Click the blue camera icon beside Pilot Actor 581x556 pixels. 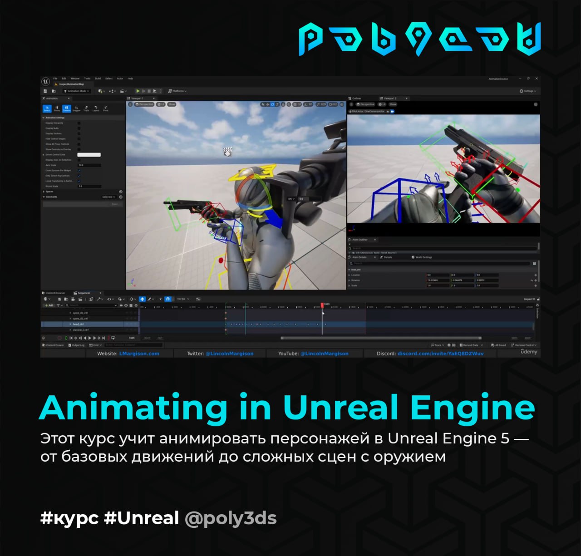(x=393, y=111)
